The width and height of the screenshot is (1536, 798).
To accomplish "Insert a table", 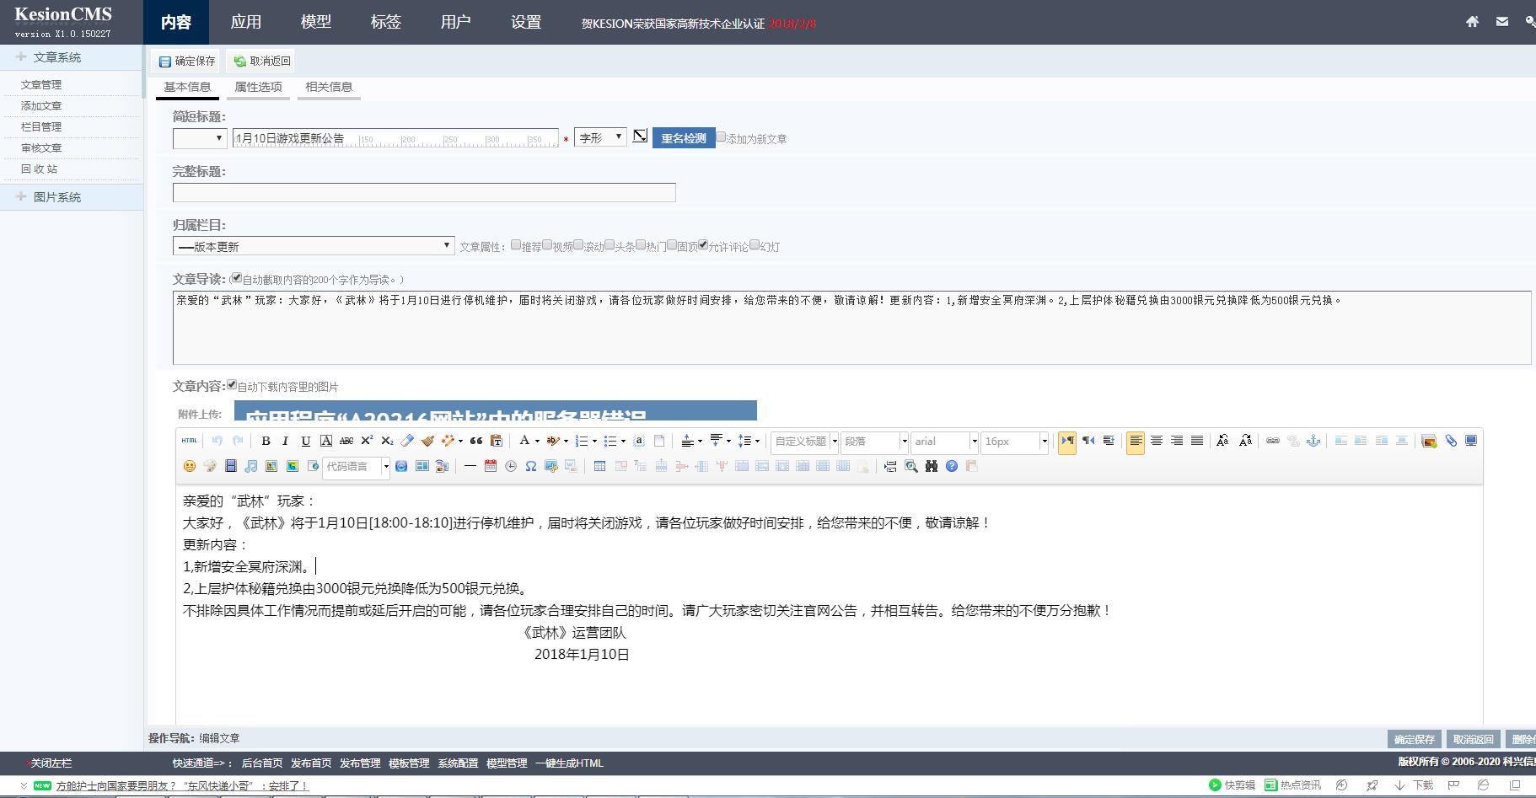I will point(599,466).
